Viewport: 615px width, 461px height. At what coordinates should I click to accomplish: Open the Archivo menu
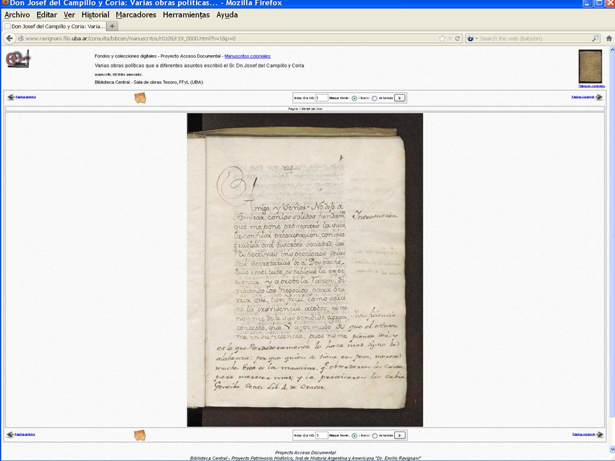17,15
